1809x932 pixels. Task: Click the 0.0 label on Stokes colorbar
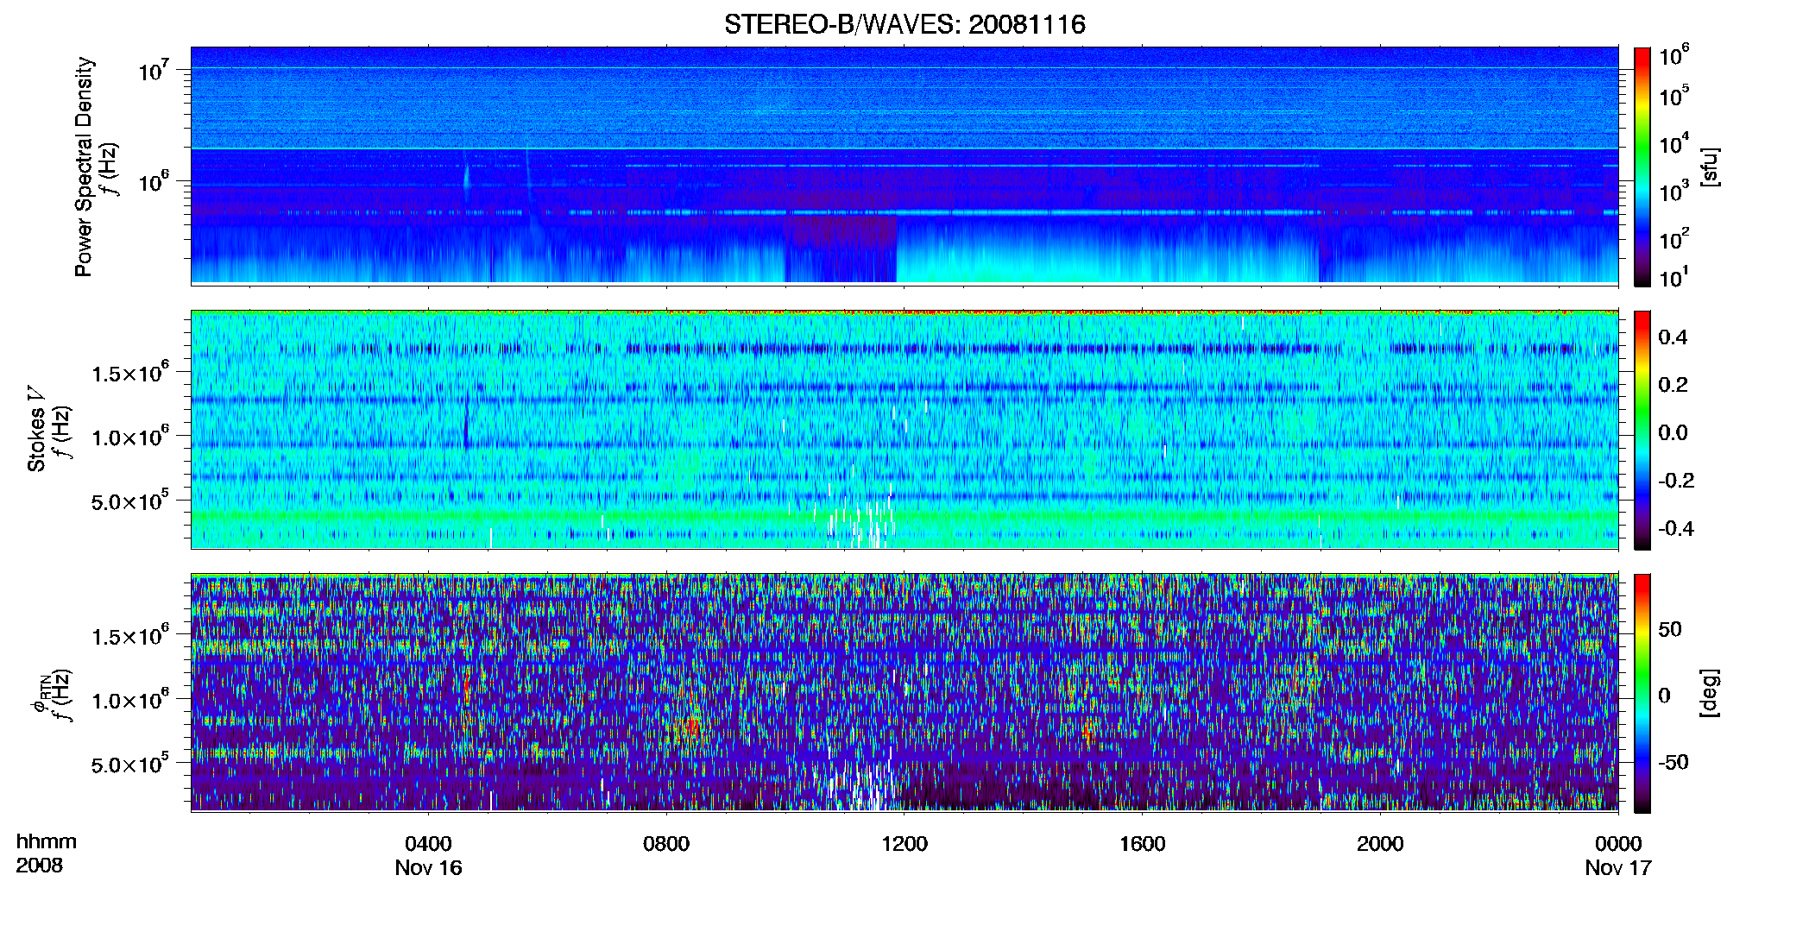click(x=1673, y=432)
